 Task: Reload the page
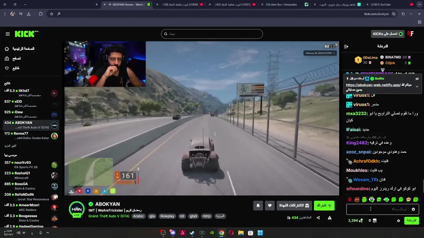click(403, 14)
